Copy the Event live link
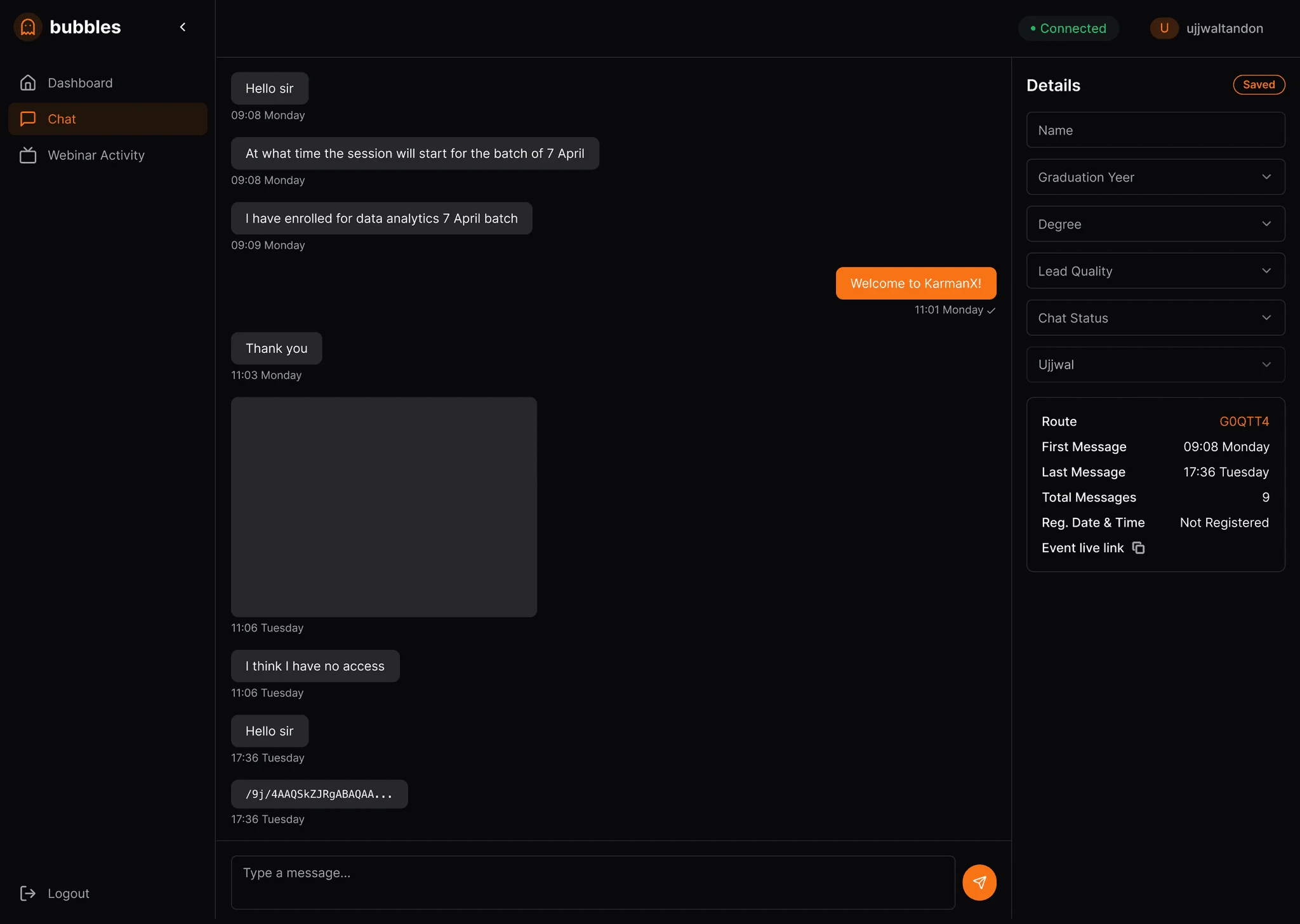 click(x=1139, y=548)
